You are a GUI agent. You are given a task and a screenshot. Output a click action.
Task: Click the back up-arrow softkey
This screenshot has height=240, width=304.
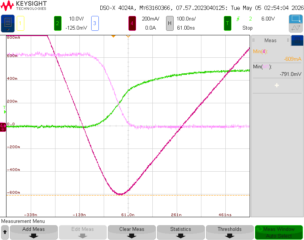5,232
